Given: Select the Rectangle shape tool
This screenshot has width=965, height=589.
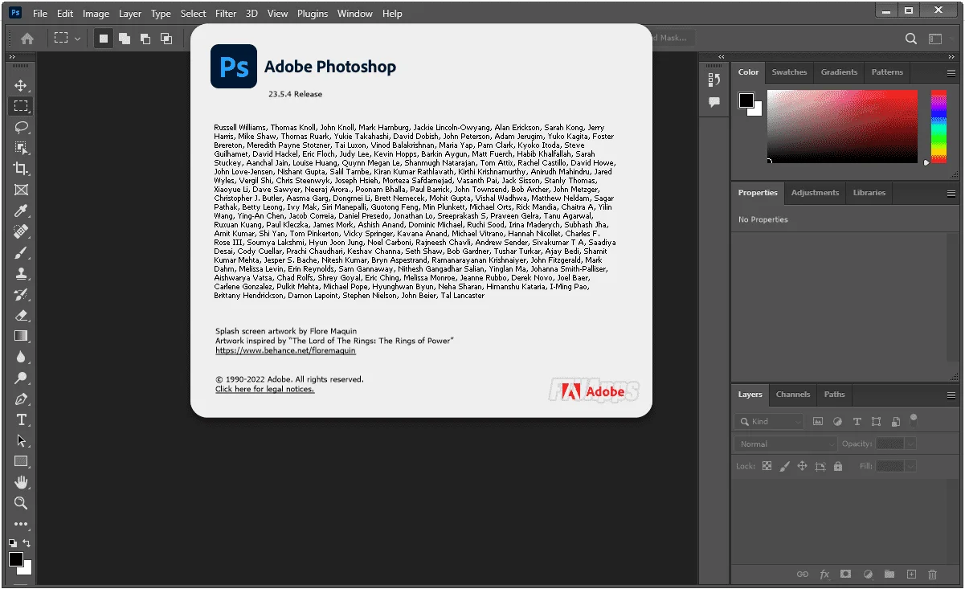Looking at the screenshot, I should (x=21, y=461).
